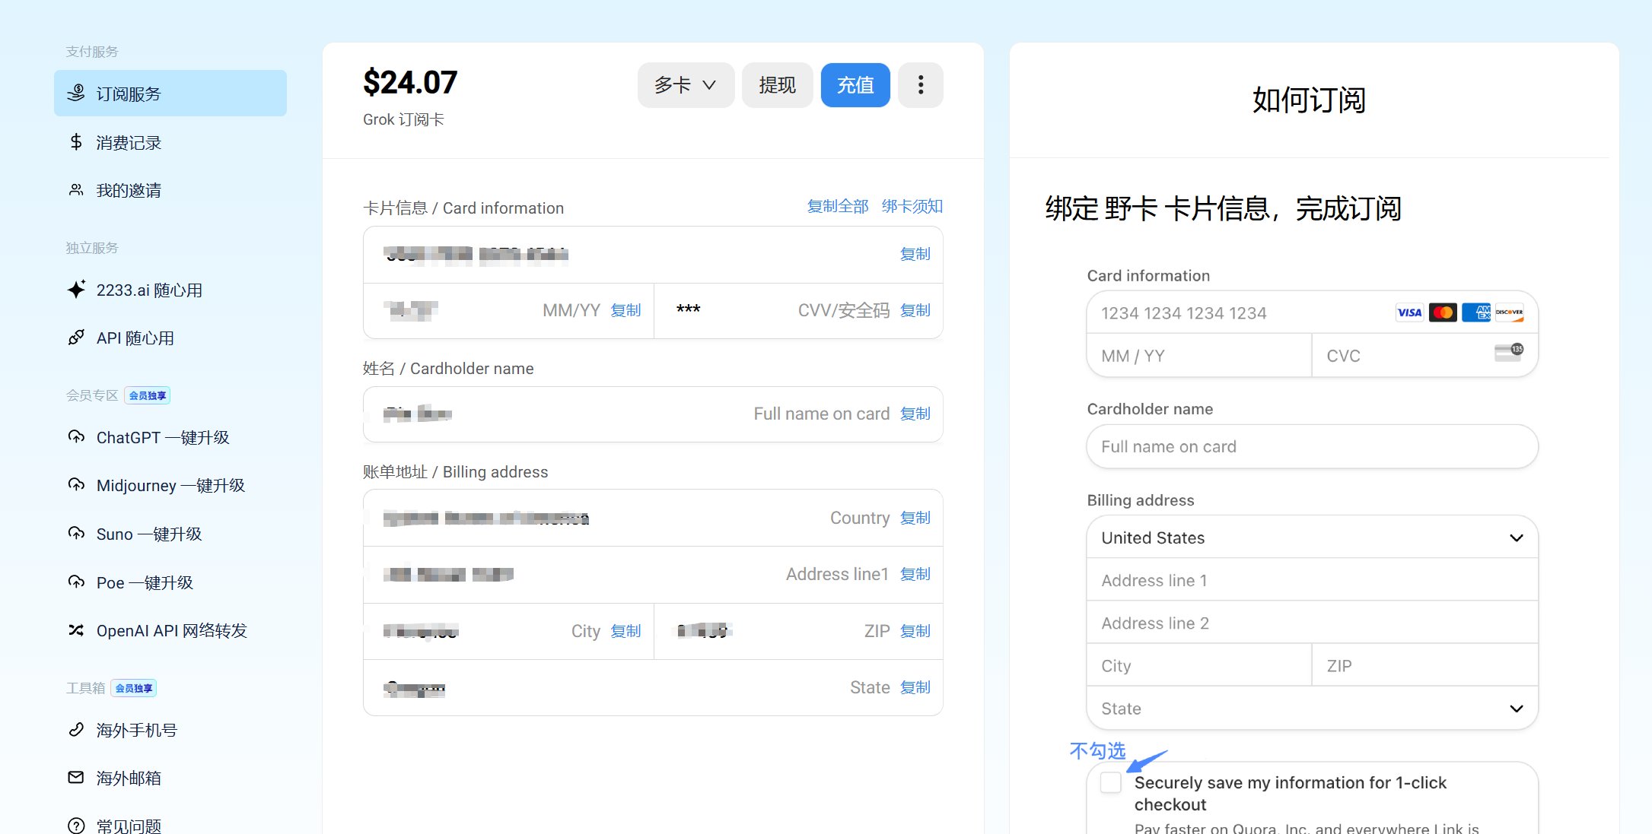Click the 订阅服务 sidebar icon

[x=76, y=94]
